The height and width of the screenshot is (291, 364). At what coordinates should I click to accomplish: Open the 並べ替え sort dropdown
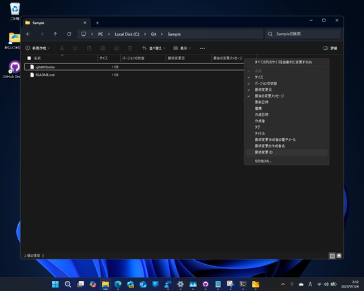click(x=154, y=48)
